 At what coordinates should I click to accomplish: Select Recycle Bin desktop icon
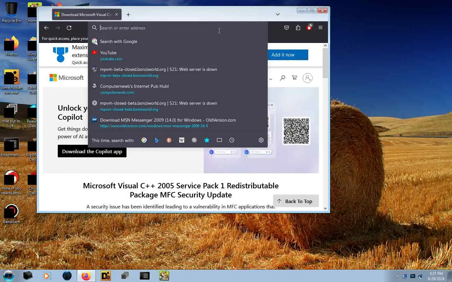click(12, 12)
